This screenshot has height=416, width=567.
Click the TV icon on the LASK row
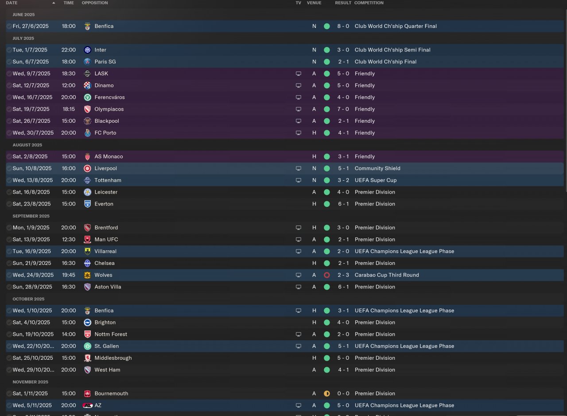pos(299,74)
